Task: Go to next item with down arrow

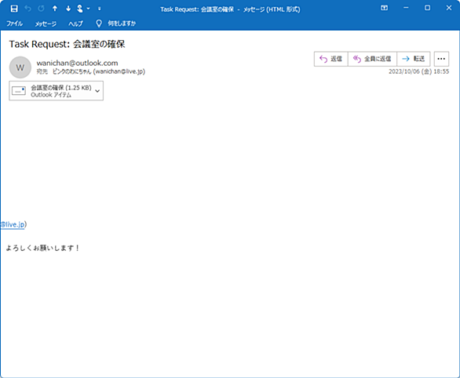Action: 68,9
